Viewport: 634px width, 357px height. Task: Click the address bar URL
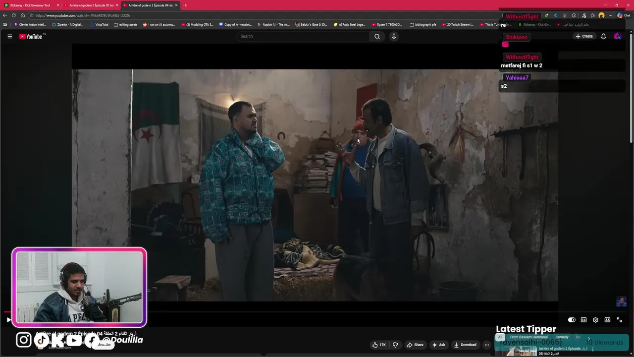click(x=83, y=15)
